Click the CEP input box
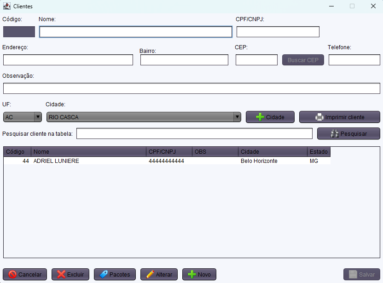383x283 pixels. pos(256,60)
